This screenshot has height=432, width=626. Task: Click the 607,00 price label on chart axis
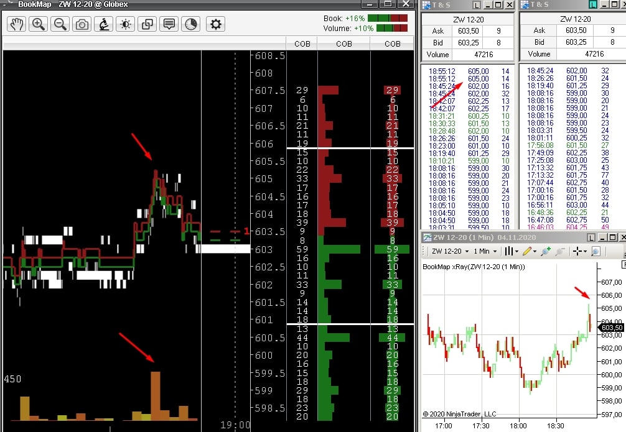(x=612, y=282)
